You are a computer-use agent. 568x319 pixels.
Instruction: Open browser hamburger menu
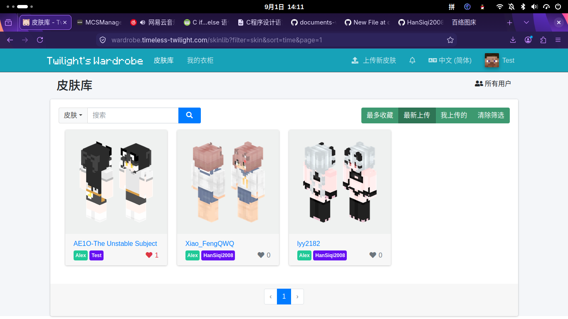[x=558, y=40]
